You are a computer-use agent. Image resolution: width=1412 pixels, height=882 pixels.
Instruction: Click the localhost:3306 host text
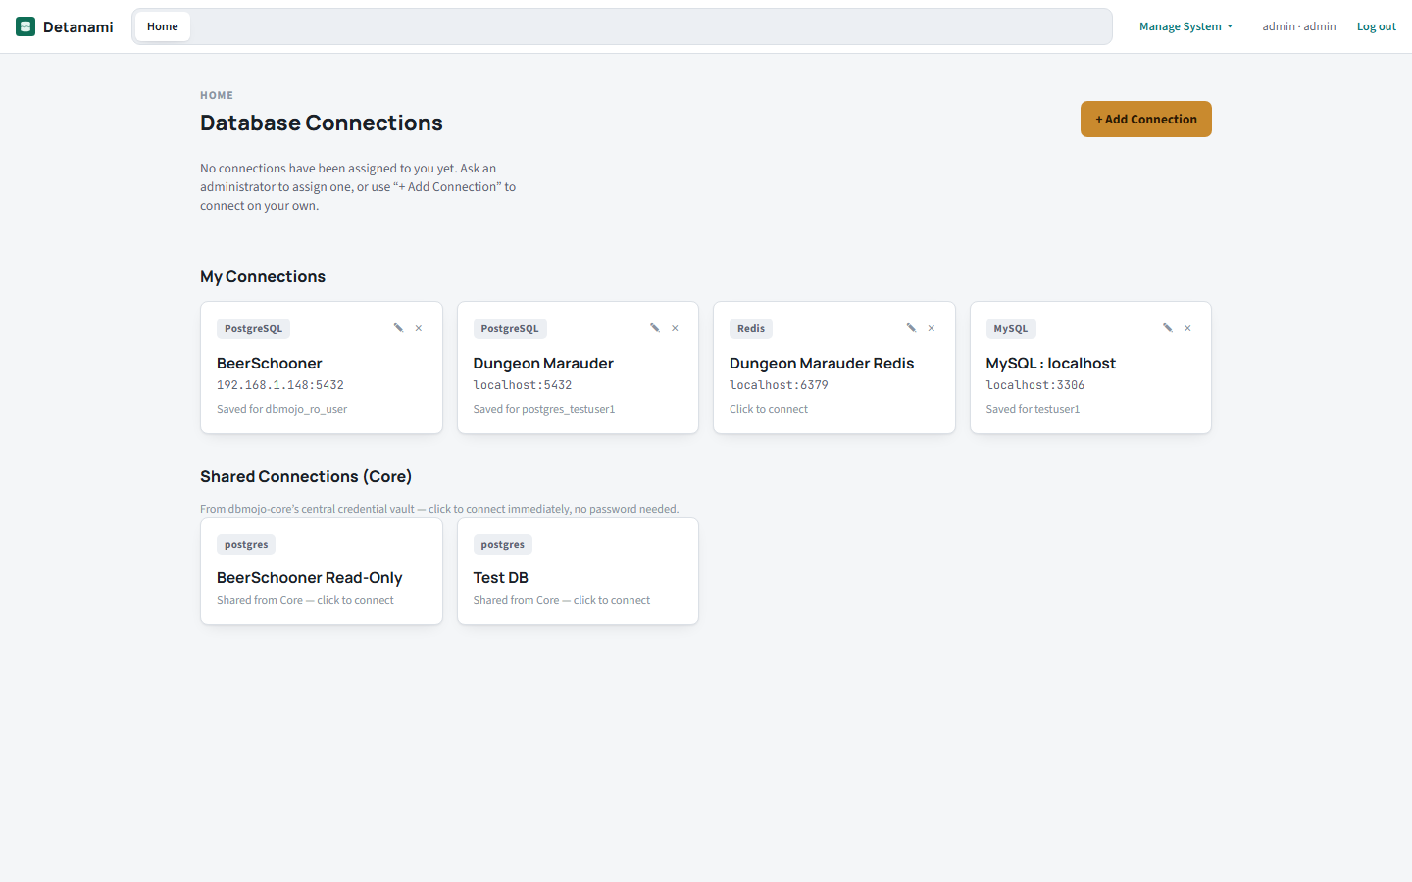[x=1035, y=385]
